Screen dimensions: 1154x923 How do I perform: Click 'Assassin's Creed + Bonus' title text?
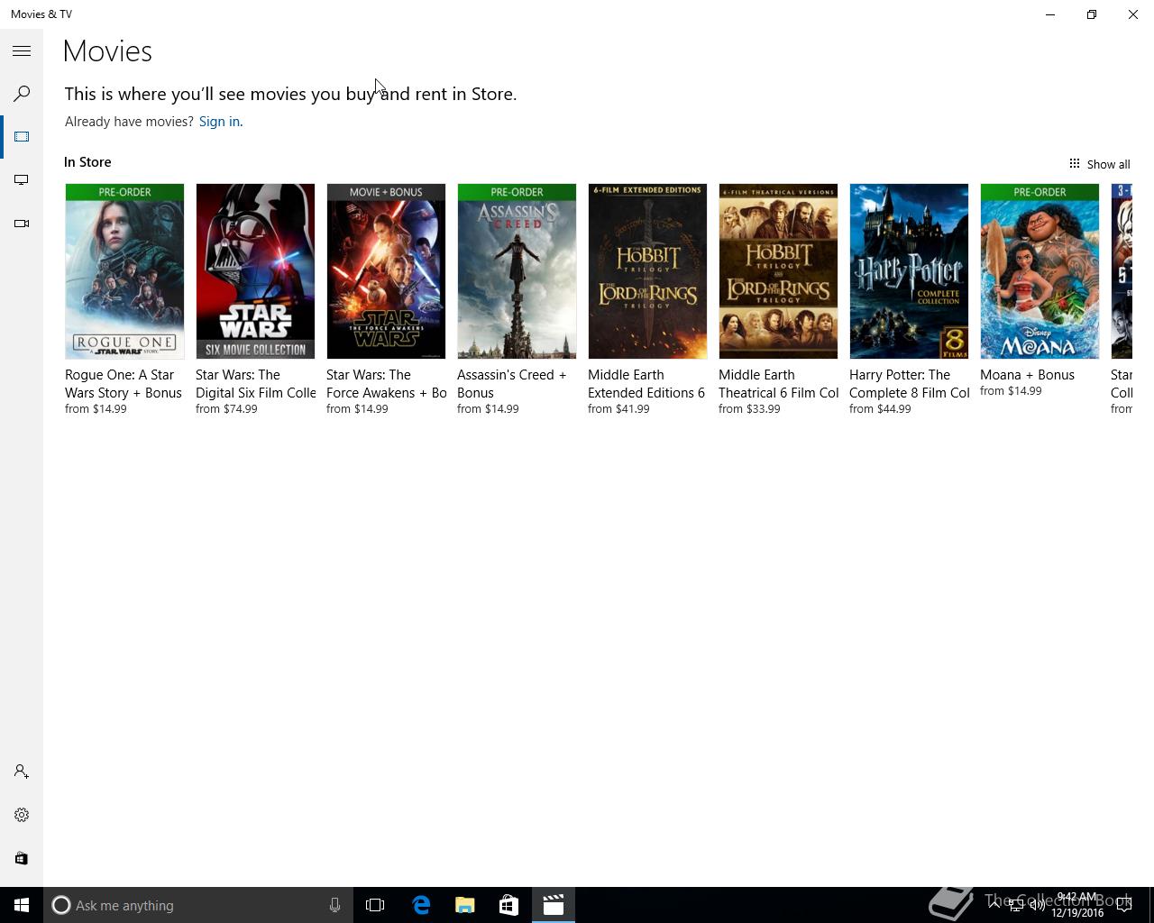point(512,384)
